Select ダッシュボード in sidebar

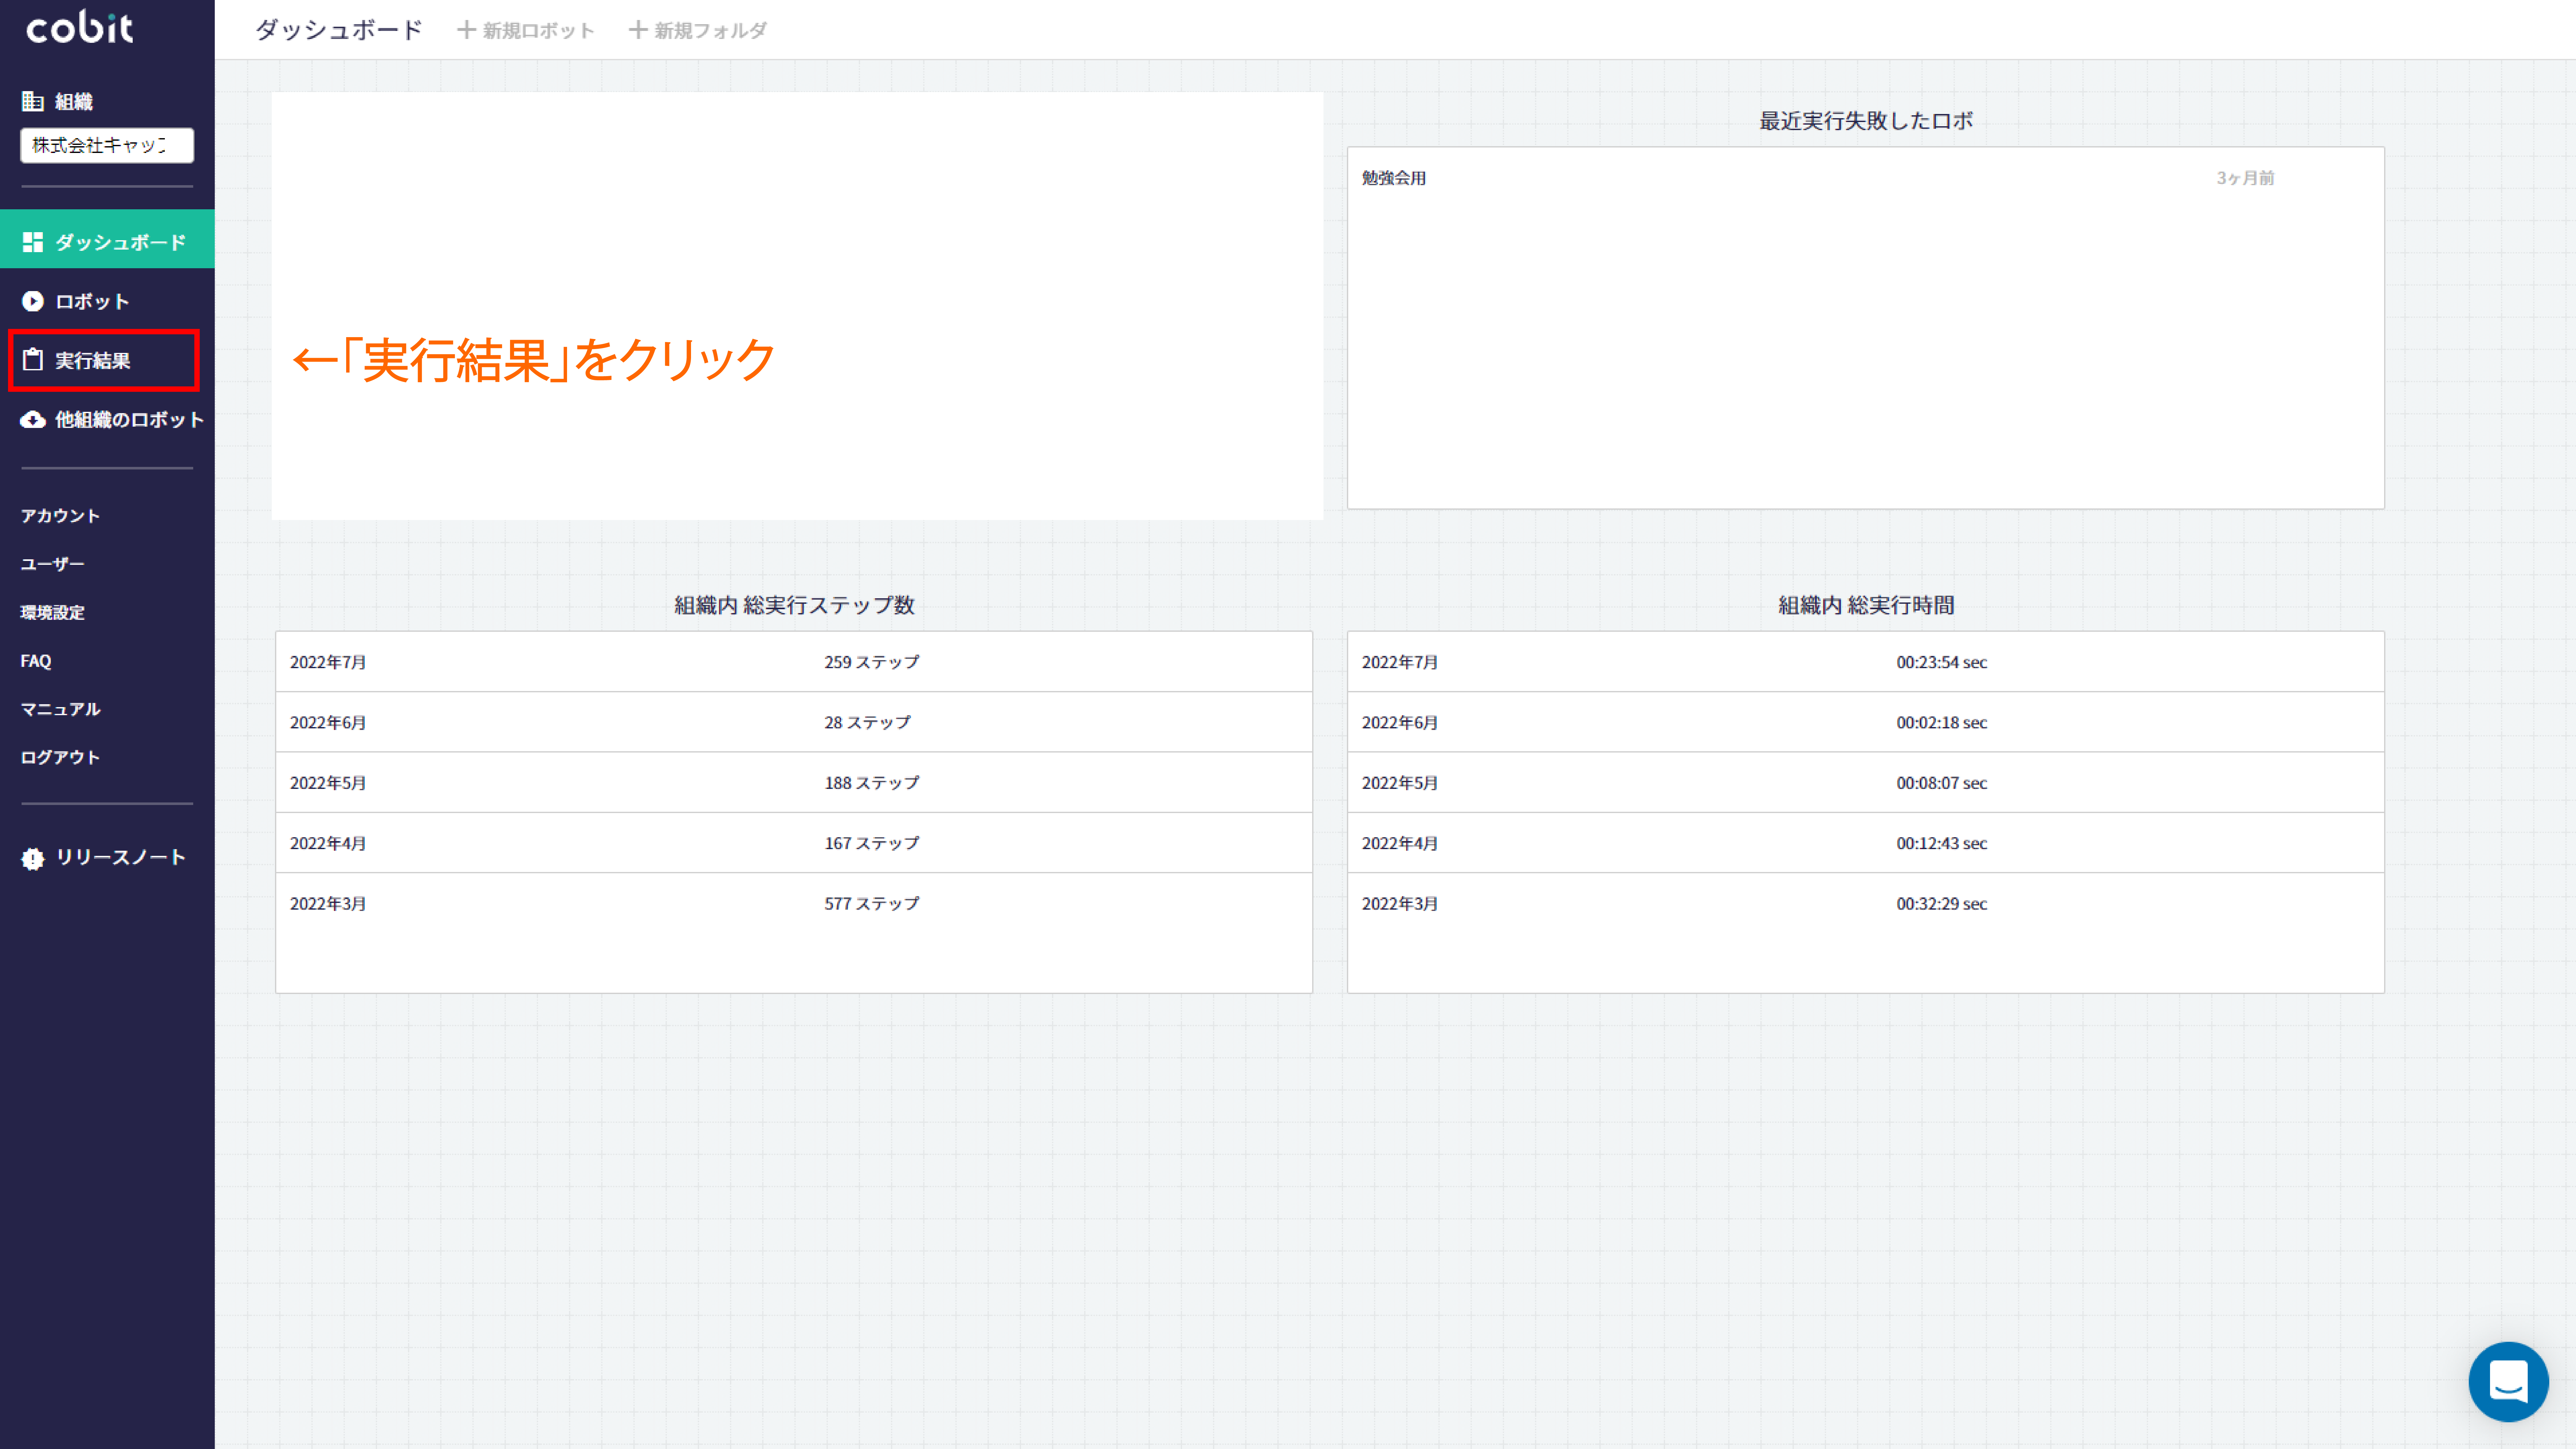107,239
